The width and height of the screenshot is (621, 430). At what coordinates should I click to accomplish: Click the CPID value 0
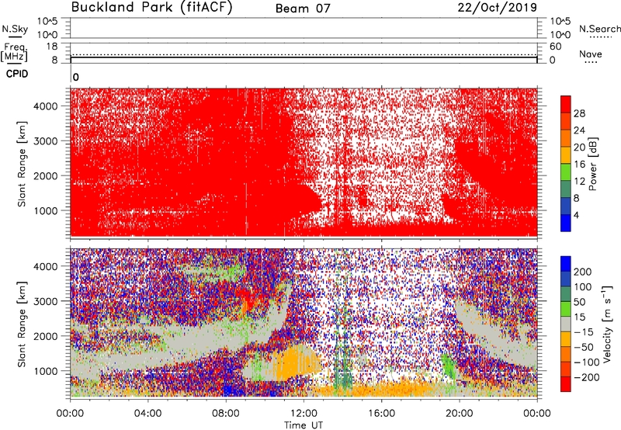(x=76, y=77)
